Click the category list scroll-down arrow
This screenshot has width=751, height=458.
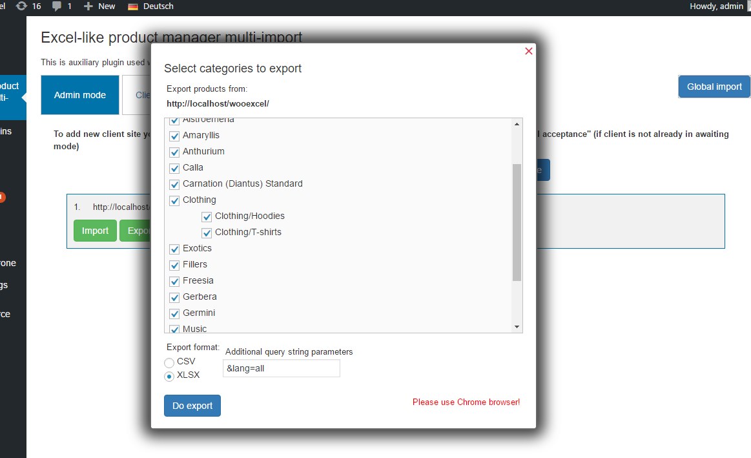point(517,327)
